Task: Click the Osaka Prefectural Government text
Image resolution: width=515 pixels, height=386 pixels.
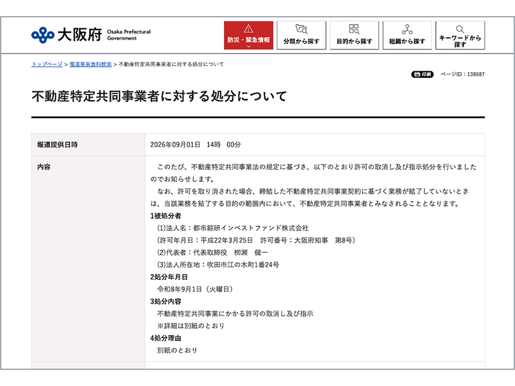Action: pyautogui.click(x=129, y=35)
